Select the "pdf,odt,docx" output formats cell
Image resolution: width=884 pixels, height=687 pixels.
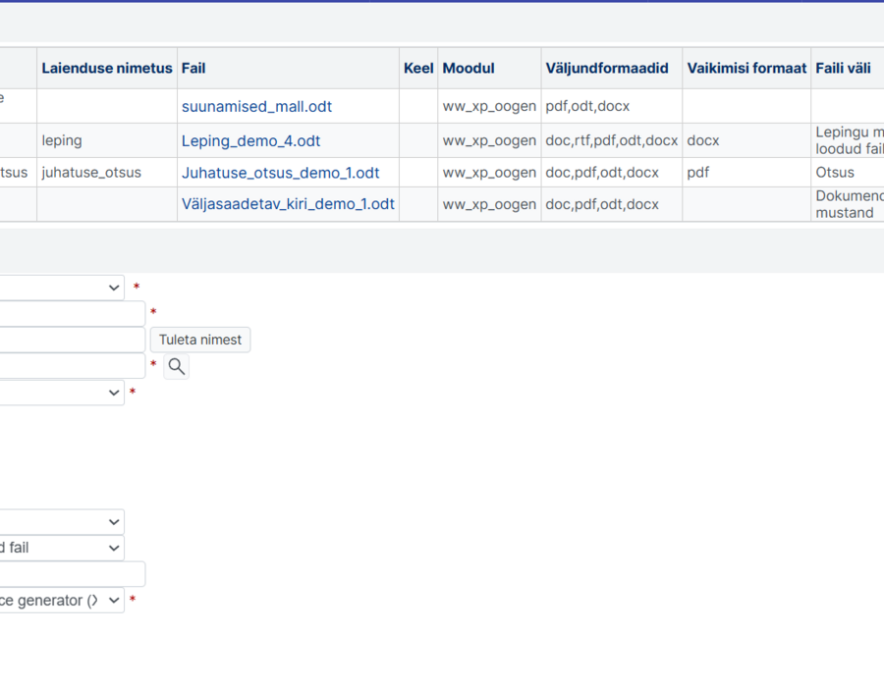[x=612, y=106]
